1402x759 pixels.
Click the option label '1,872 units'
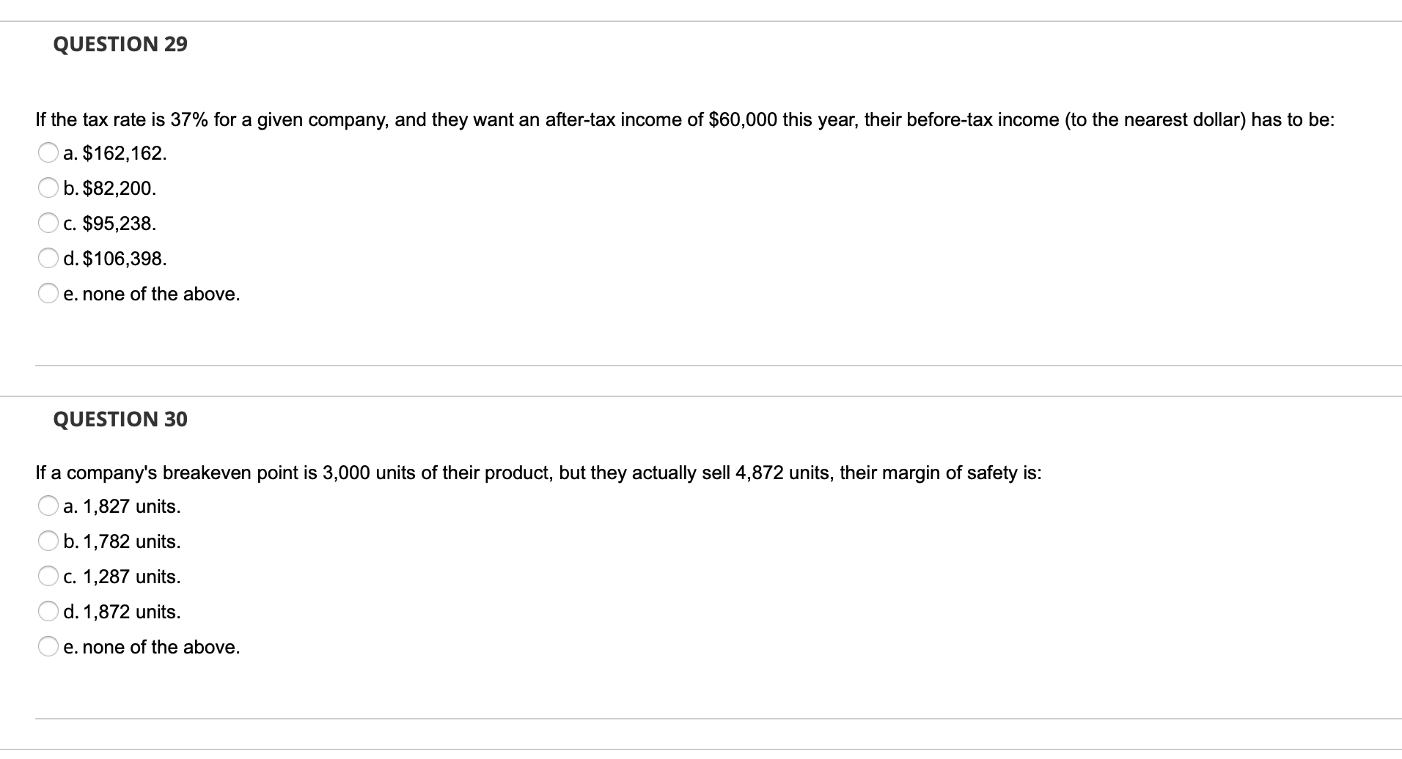coord(122,611)
